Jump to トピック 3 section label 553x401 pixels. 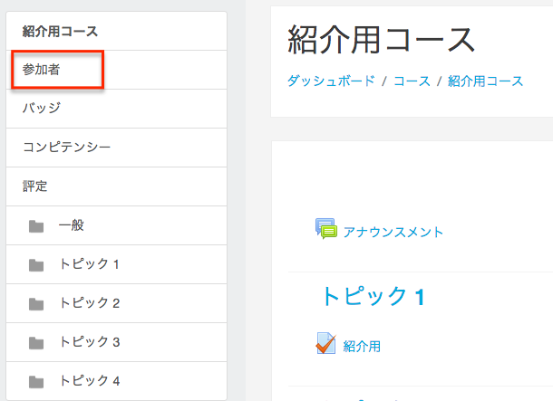point(89,342)
